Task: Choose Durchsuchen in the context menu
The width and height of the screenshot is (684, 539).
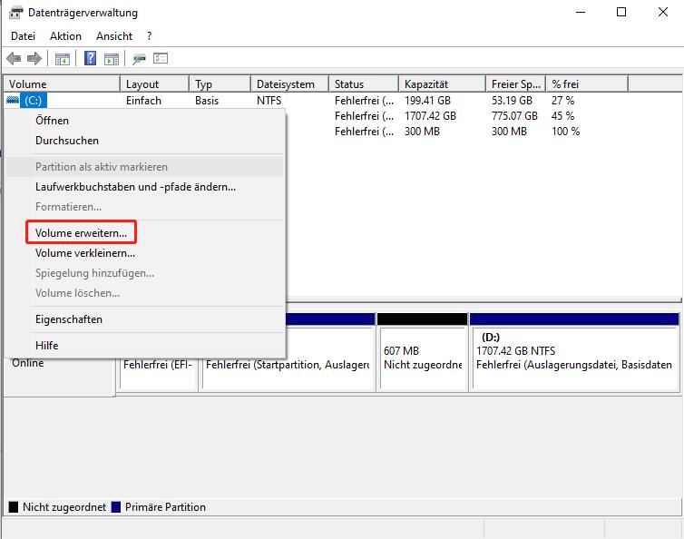Action: (x=145, y=141)
